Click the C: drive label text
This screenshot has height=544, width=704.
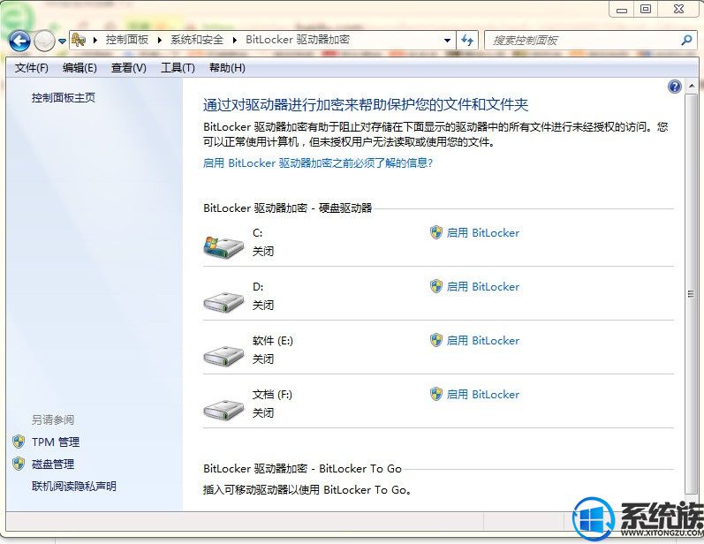[x=257, y=232]
